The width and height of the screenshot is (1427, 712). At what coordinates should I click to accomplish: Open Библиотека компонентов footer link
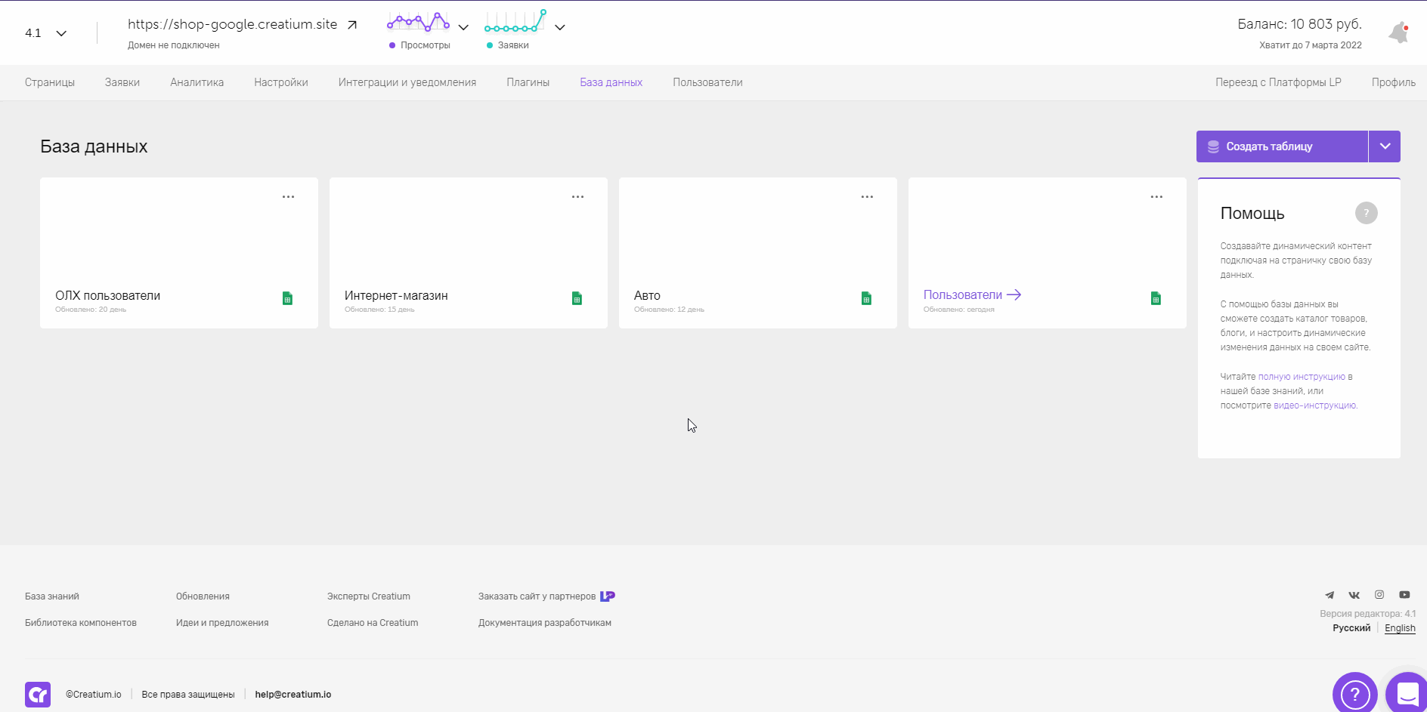[x=81, y=622]
